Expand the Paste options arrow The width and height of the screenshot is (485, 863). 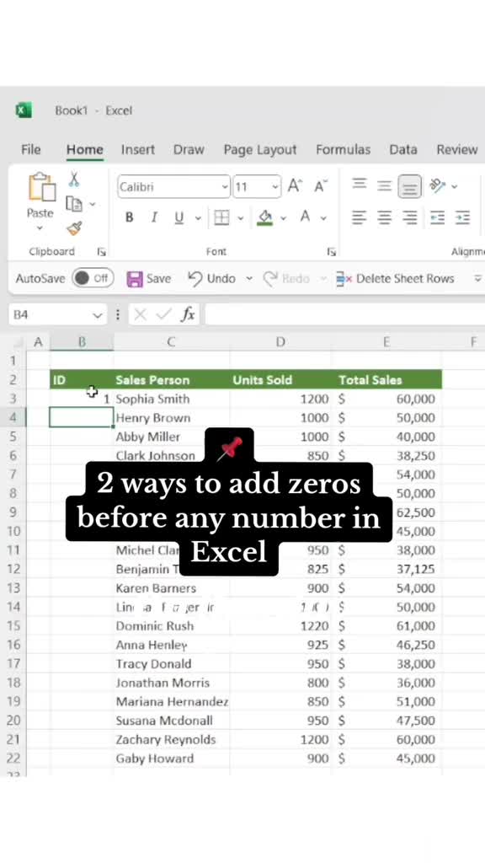[x=40, y=228]
